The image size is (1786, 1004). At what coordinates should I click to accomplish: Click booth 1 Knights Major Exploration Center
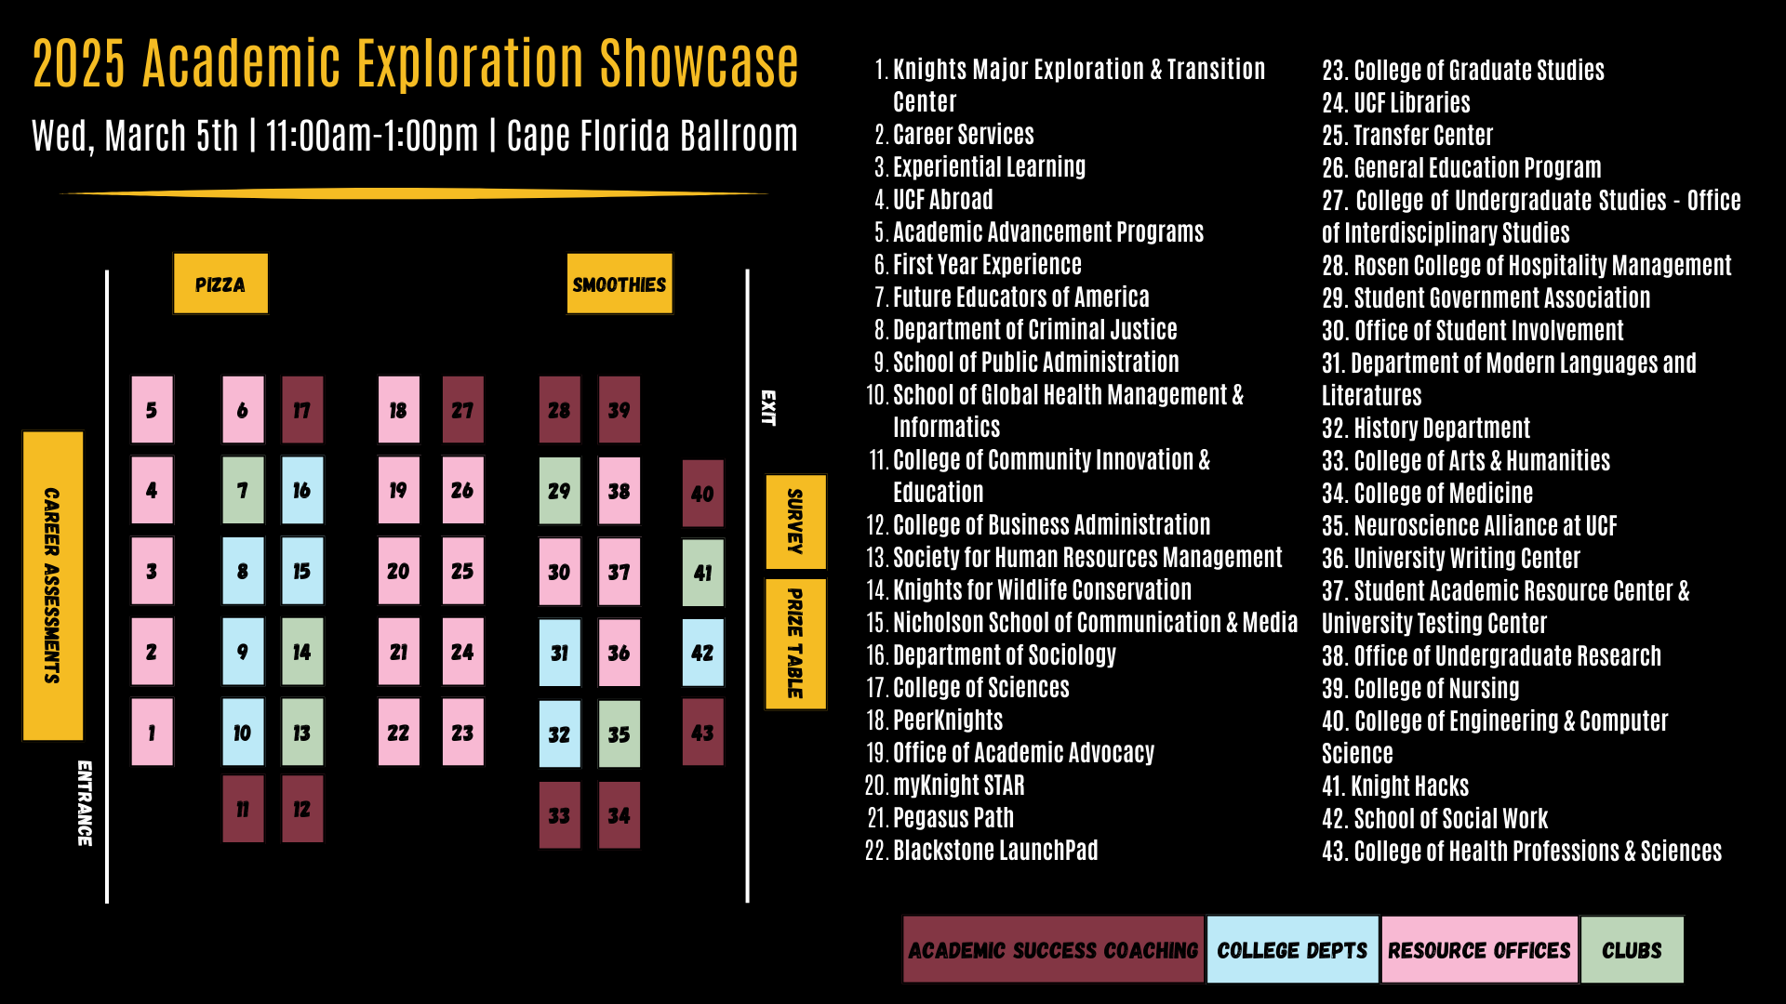point(153,732)
